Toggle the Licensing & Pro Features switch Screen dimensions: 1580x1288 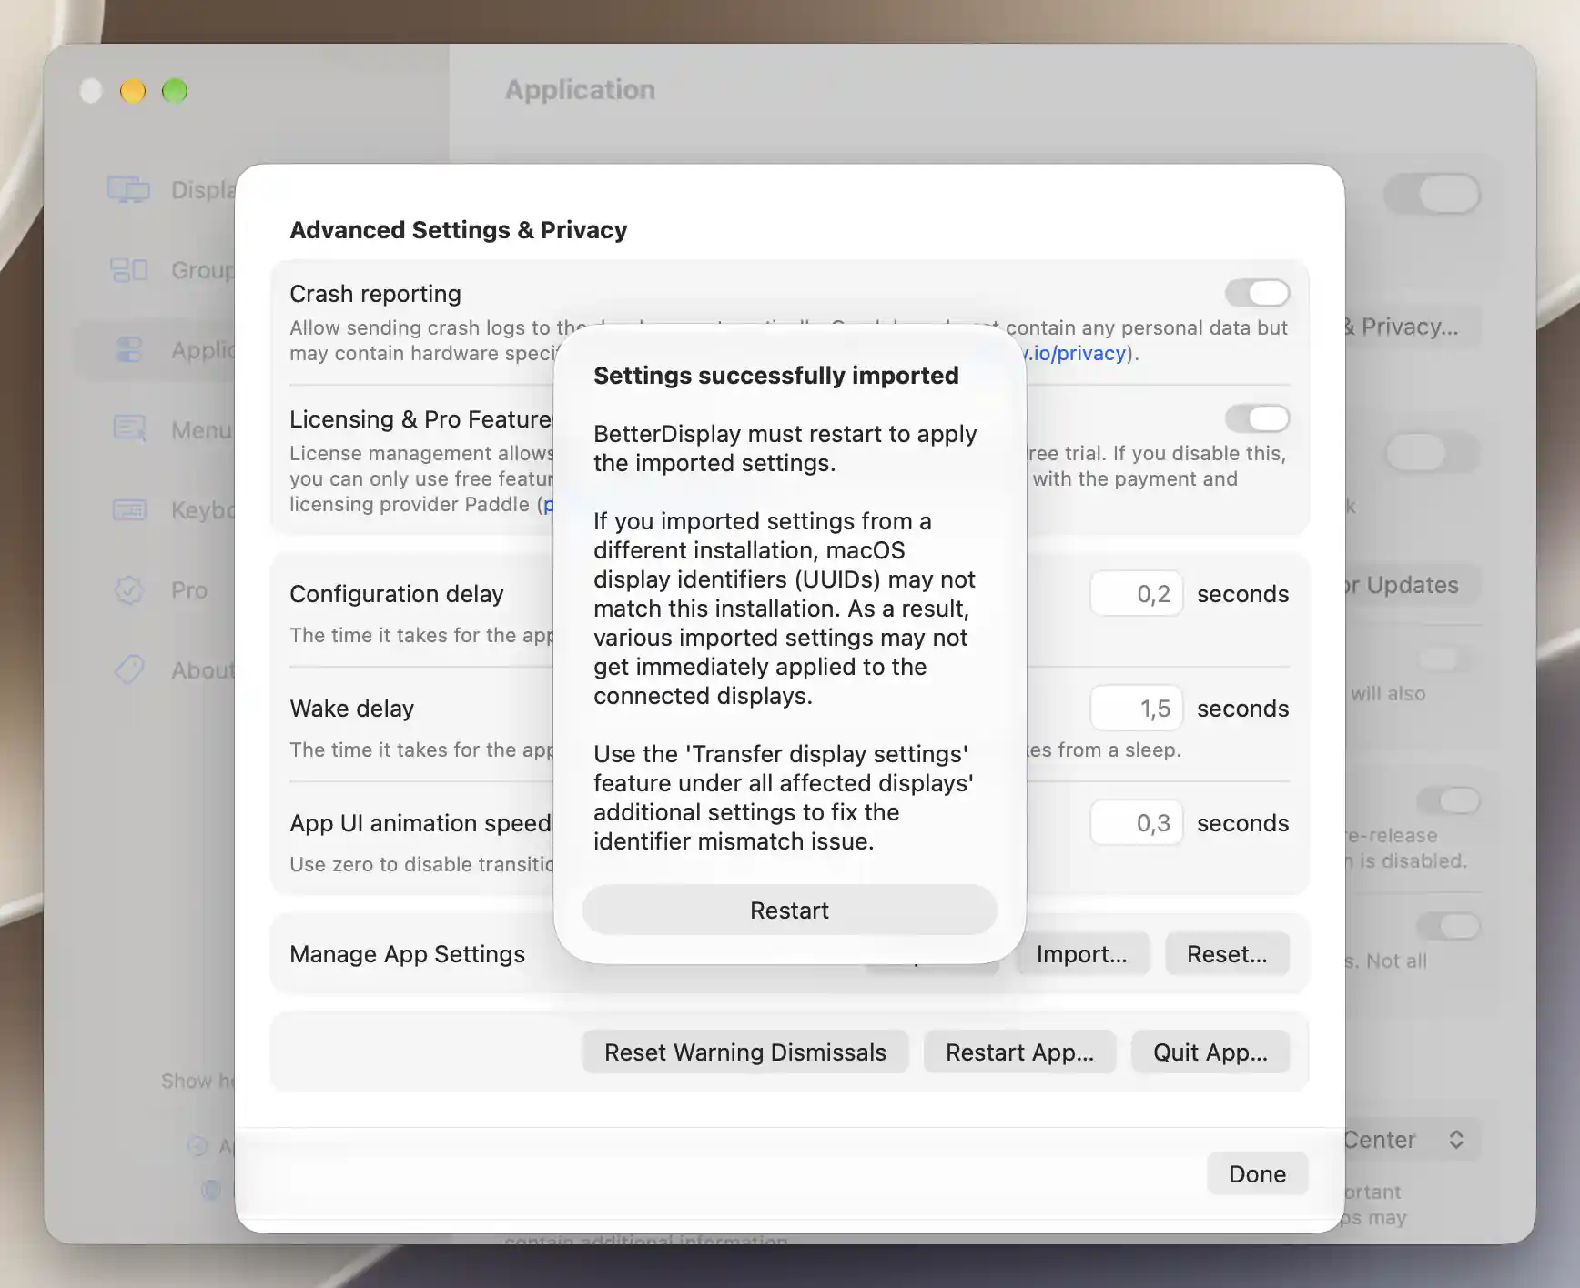click(1257, 418)
